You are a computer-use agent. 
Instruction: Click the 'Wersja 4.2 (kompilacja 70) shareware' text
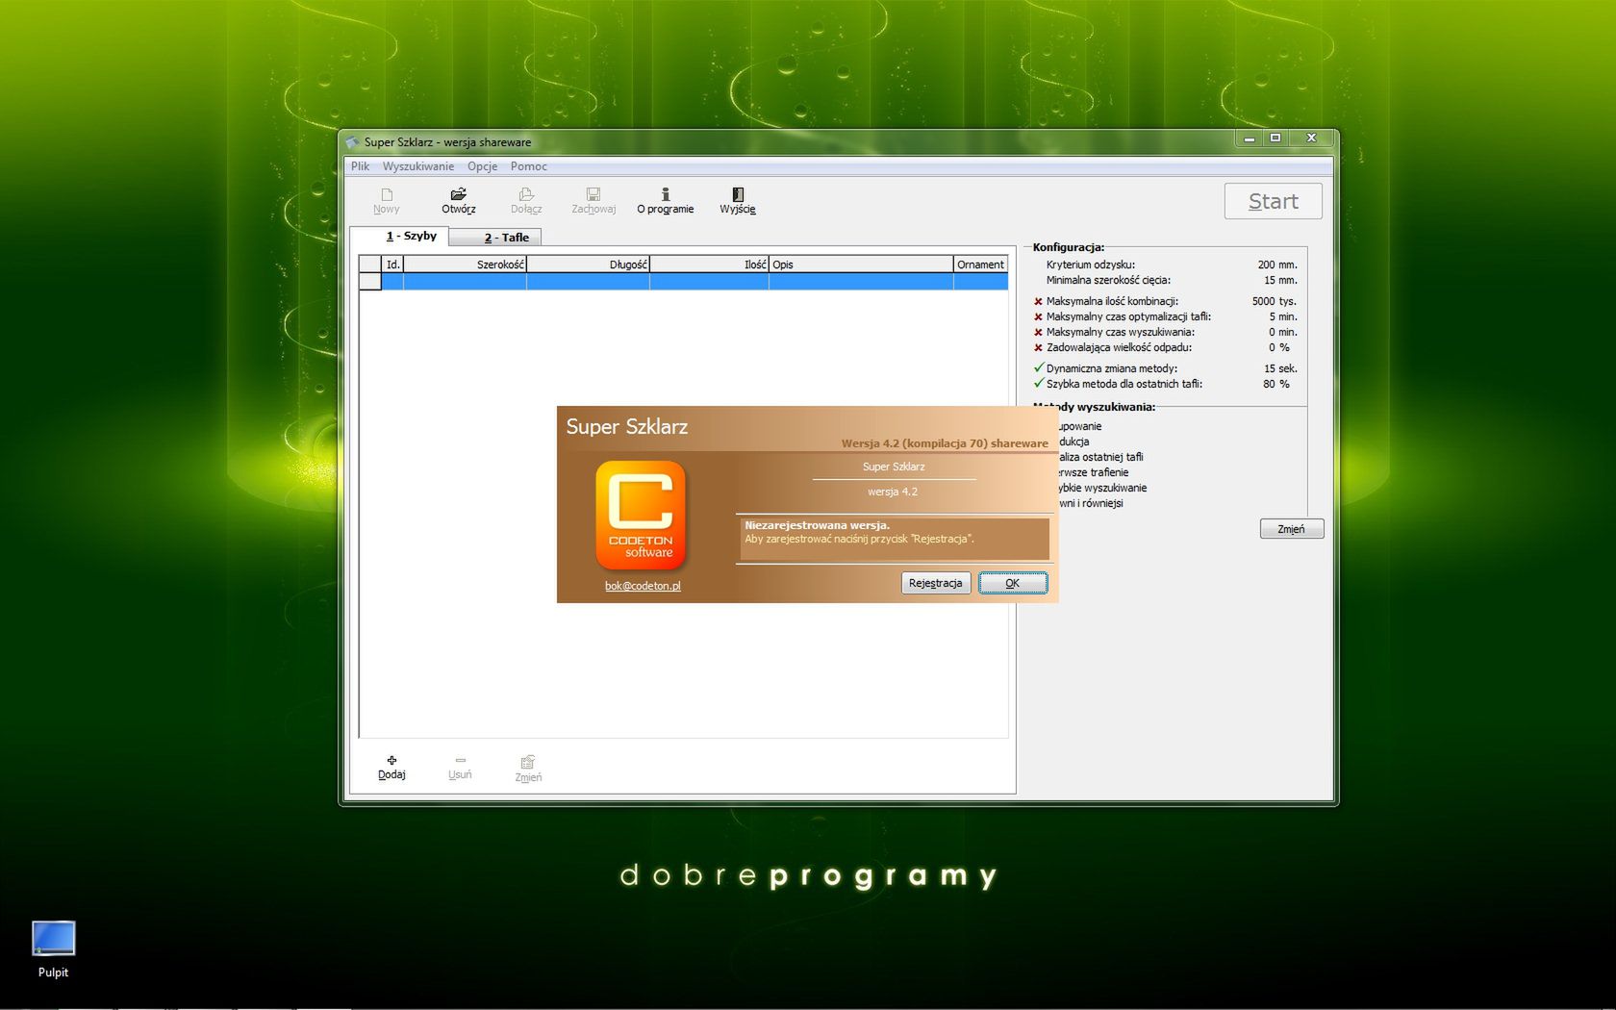pyautogui.click(x=945, y=443)
